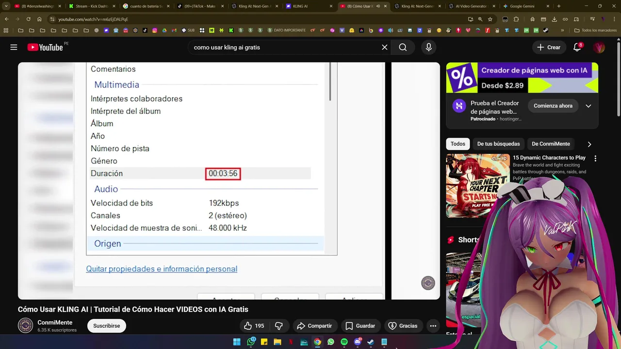This screenshot has height=349, width=621.
Task: Dislike the video with thumbs down
Action: [x=279, y=326]
